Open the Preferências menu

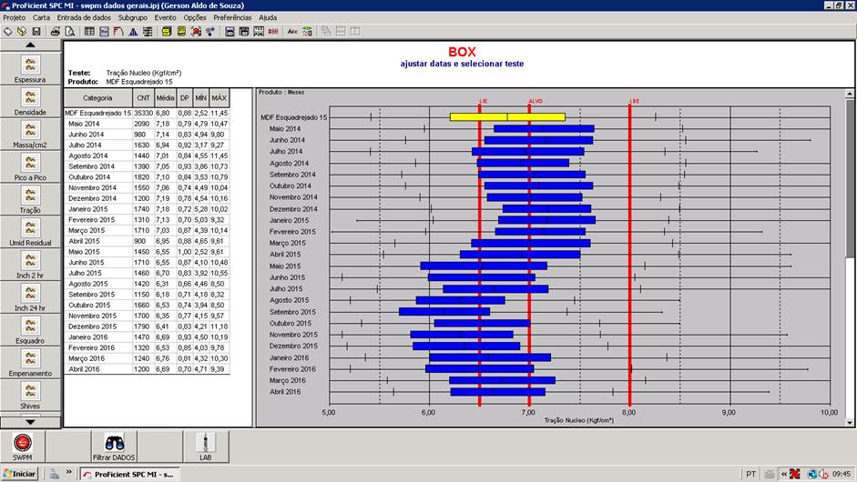point(232,17)
